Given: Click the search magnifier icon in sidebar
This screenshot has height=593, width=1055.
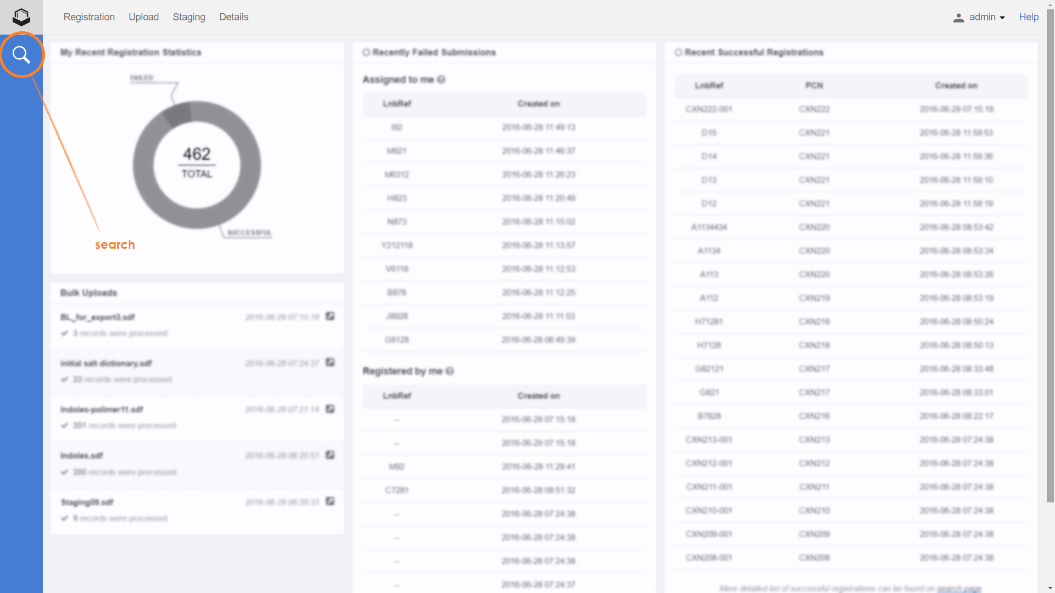Looking at the screenshot, I should [x=21, y=55].
